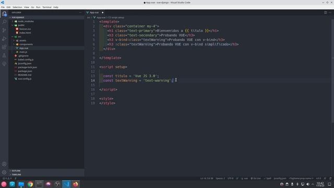334x188 pixels.
Task: Click the notification bell in status bar
Action: [x=330, y=179]
